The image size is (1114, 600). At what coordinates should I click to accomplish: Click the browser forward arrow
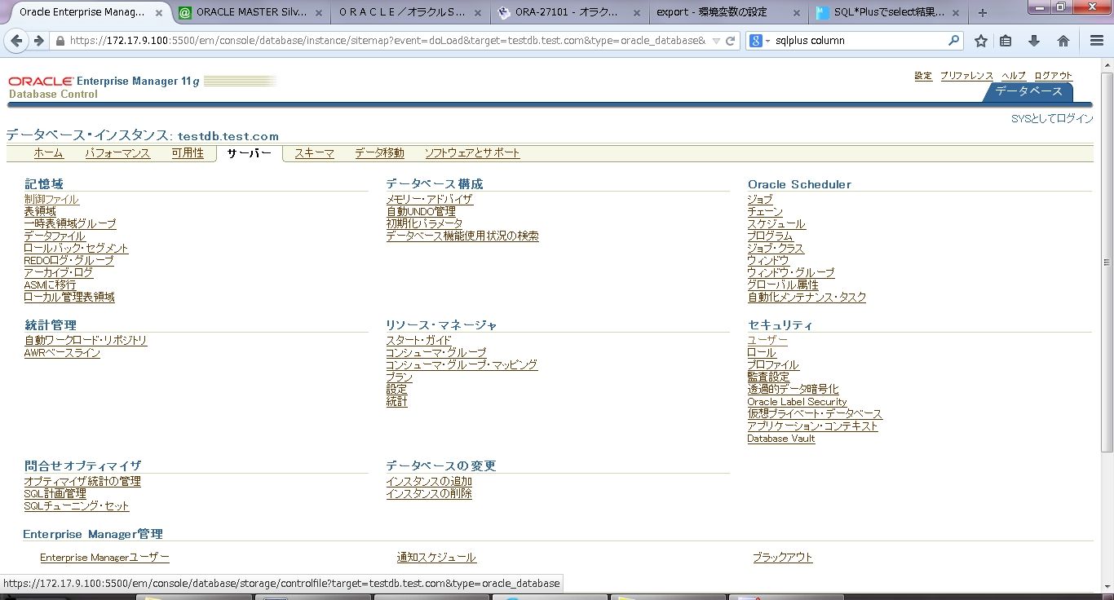tap(38, 41)
